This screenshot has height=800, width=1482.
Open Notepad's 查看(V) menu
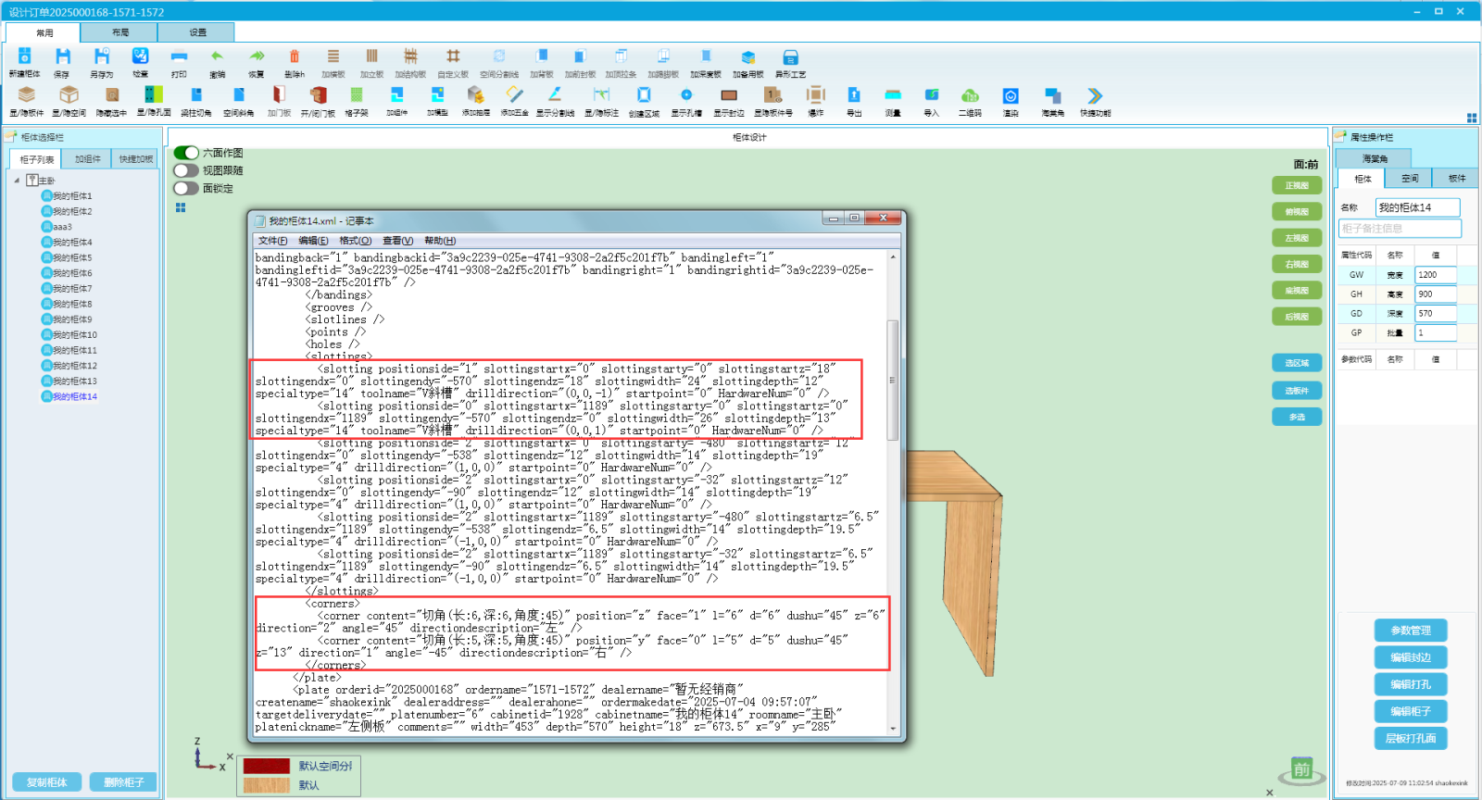tap(398, 241)
